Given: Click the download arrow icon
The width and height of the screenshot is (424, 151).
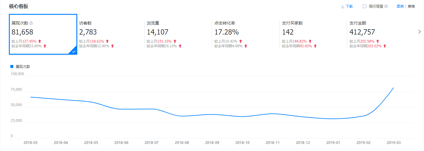Looking at the screenshot, I should pos(343,7).
